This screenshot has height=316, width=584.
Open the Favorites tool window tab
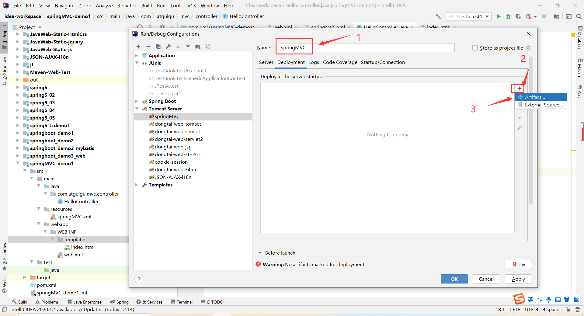click(5, 256)
